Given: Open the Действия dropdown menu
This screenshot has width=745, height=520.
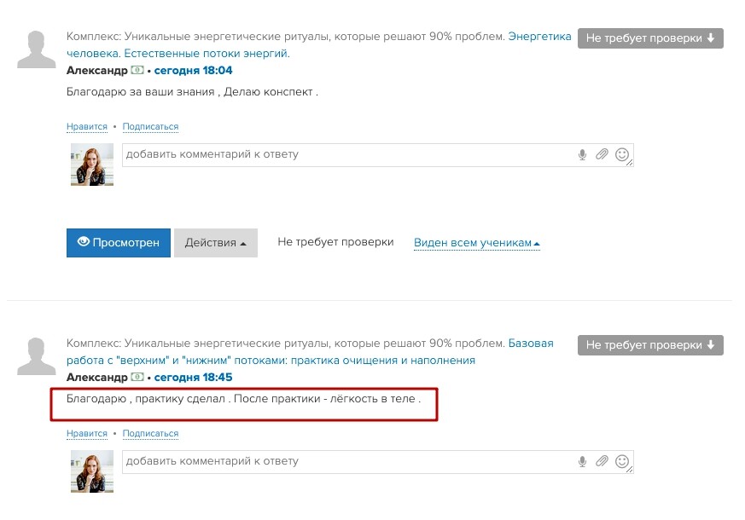Looking at the screenshot, I should 216,243.
